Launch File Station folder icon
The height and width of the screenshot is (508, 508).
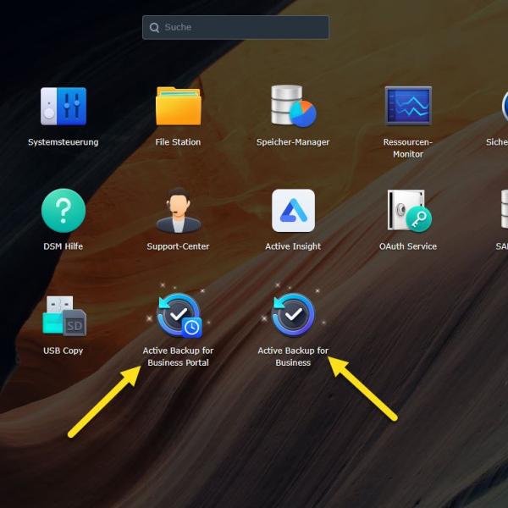click(x=178, y=107)
